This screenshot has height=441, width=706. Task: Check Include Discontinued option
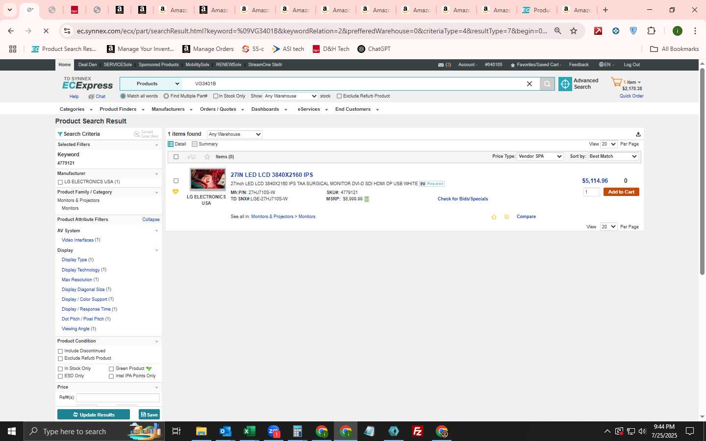coord(60,351)
